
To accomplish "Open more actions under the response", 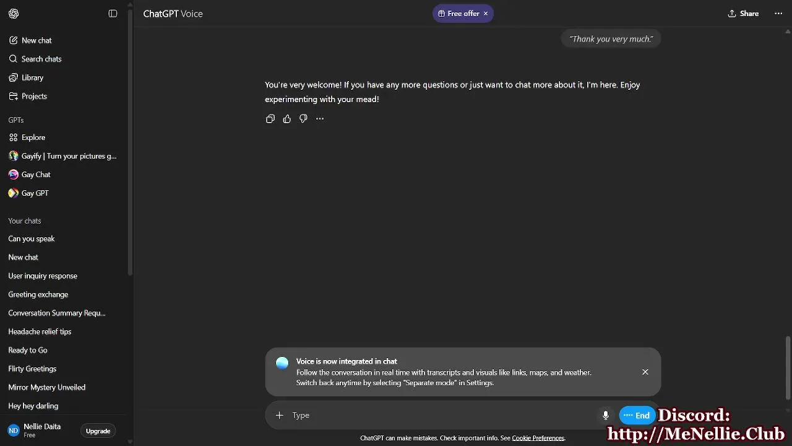I will tap(320, 119).
